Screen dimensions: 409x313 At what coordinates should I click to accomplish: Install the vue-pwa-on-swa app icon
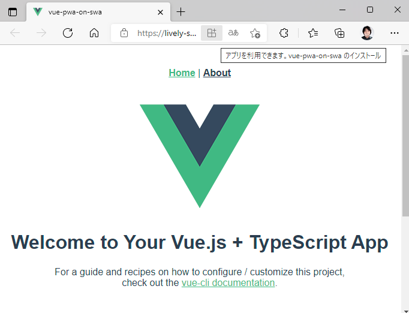[212, 33]
